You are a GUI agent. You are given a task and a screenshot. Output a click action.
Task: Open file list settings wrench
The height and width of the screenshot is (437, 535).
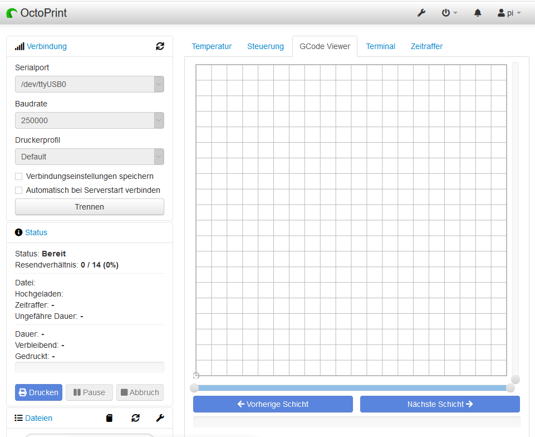(x=160, y=417)
